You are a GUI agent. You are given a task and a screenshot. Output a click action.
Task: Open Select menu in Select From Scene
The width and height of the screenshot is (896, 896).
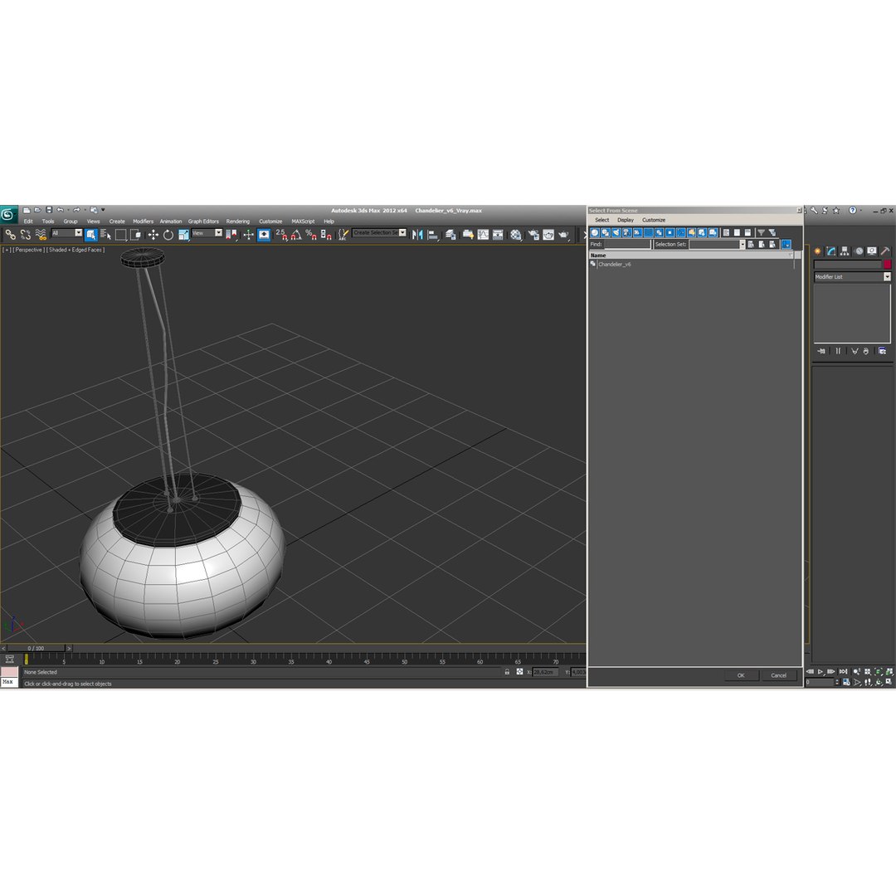coord(601,220)
